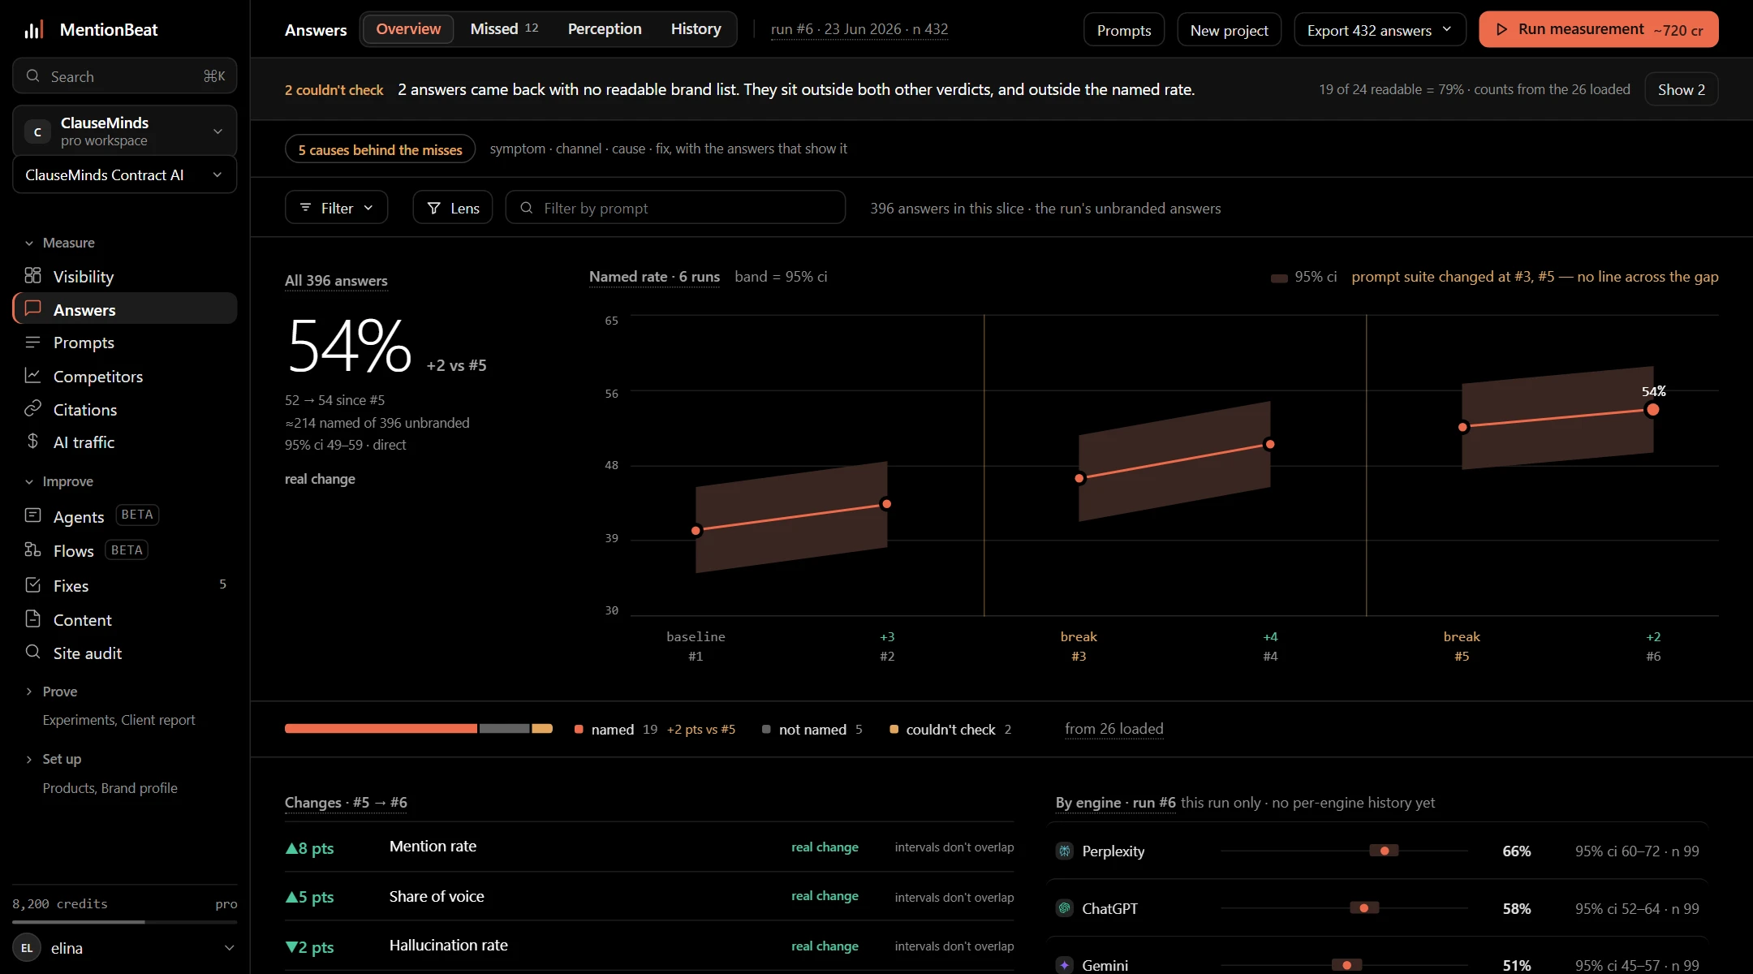Open 5 causes behind the misses

(380, 149)
